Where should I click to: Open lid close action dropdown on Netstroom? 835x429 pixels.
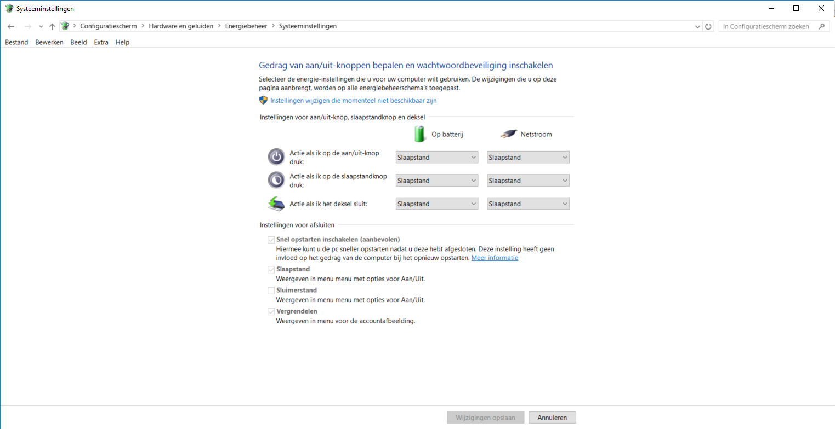tap(529, 204)
